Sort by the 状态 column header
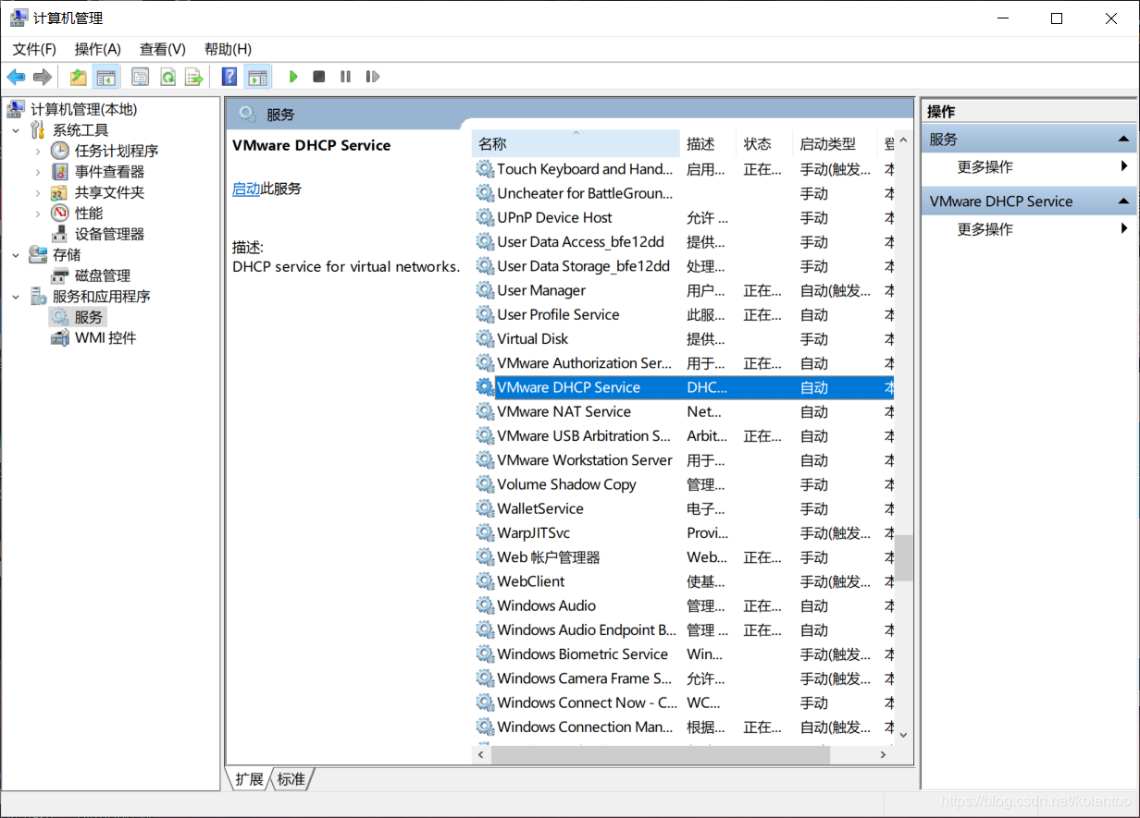The height and width of the screenshot is (818, 1140). tap(765, 144)
